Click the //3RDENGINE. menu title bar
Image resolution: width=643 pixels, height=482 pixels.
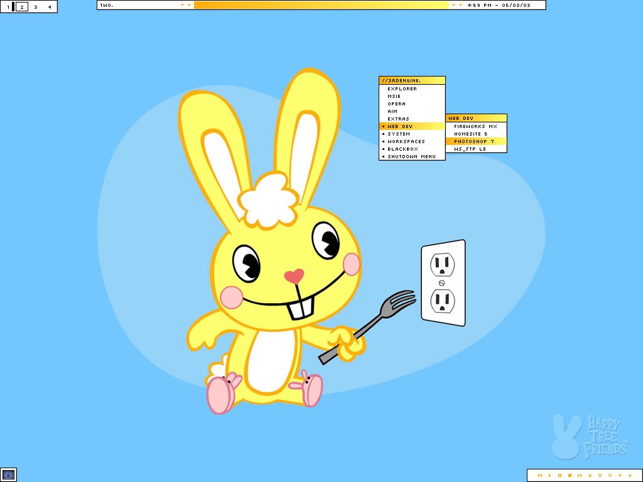[x=412, y=80]
